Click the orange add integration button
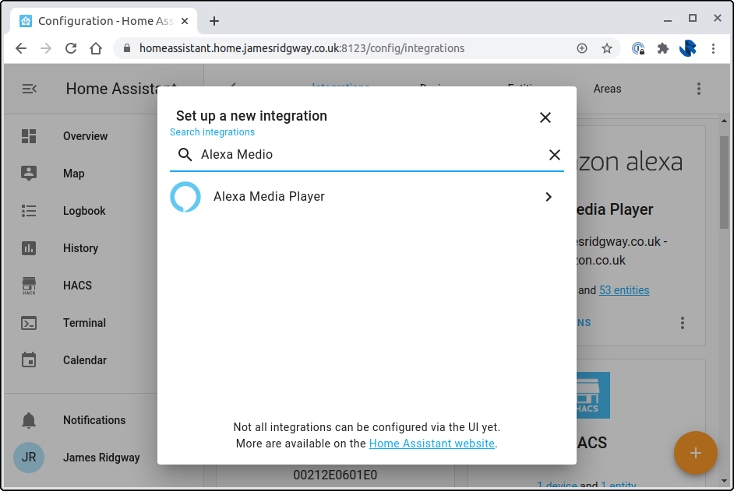734x491 pixels. click(695, 453)
